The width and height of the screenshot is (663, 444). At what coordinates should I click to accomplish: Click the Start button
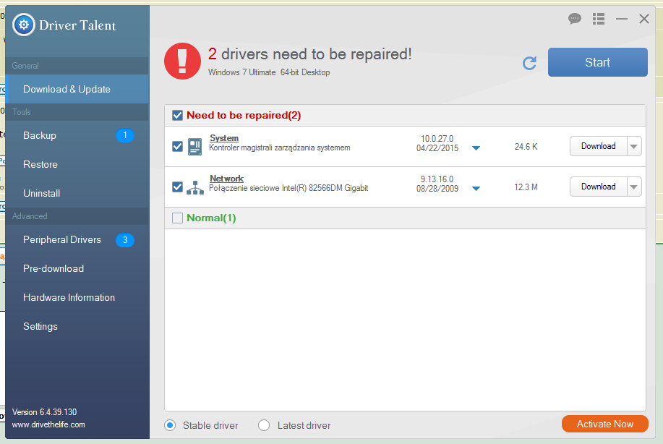pos(597,62)
